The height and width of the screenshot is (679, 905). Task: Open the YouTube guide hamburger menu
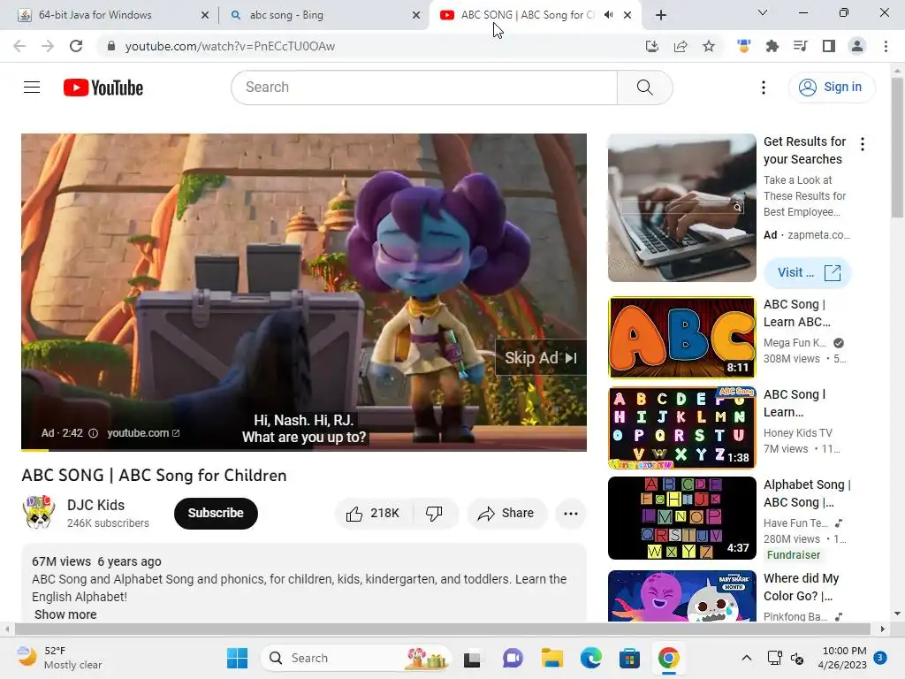click(32, 88)
